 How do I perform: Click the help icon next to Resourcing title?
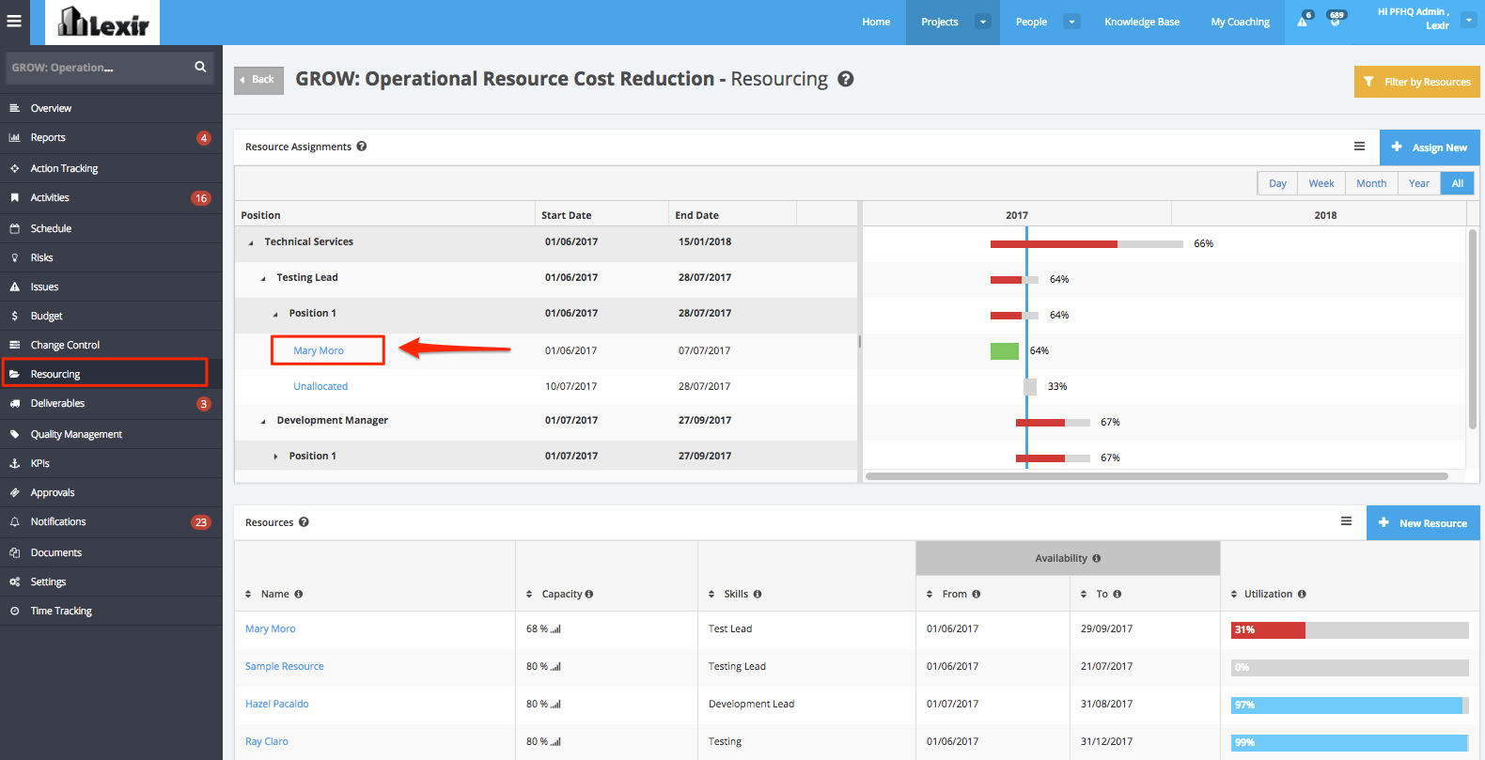tap(846, 79)
